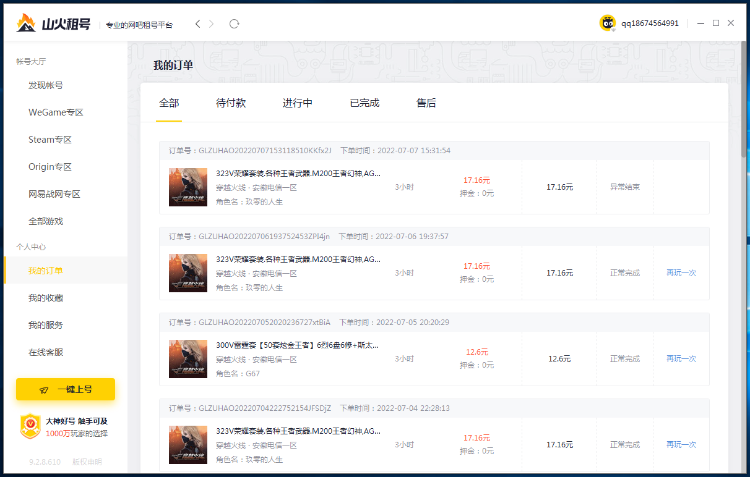This screenshot has width=750, height=477.
Task: Click the 山火租号 flame logo
Action: pyautogui.click(x=27, y=23)
